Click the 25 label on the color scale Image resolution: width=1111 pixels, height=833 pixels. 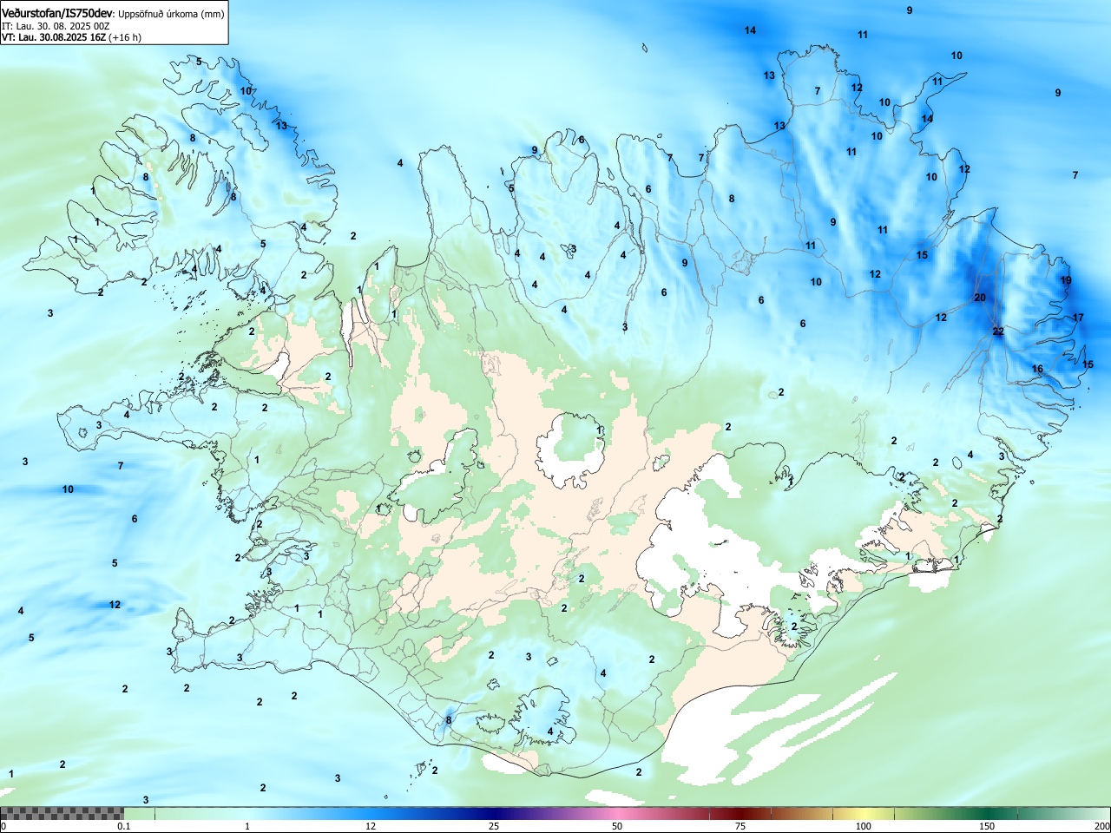pyautogui.click(x=494, y=826)
